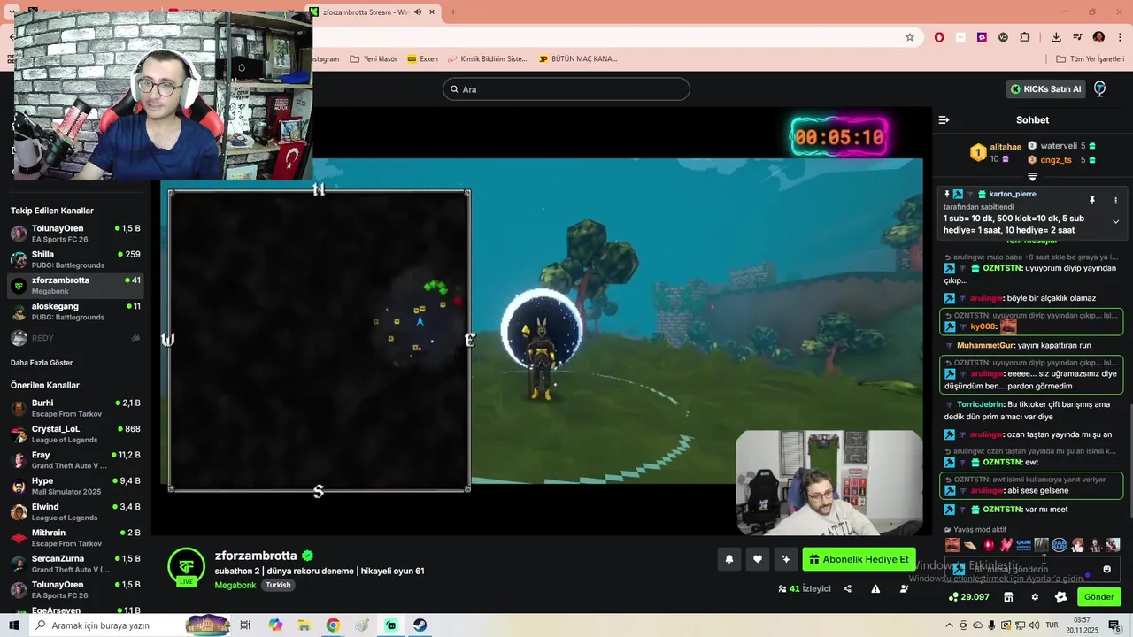
Task: Click zforzambrotta streamer avatar with LIVE badge
Action: 186,567
